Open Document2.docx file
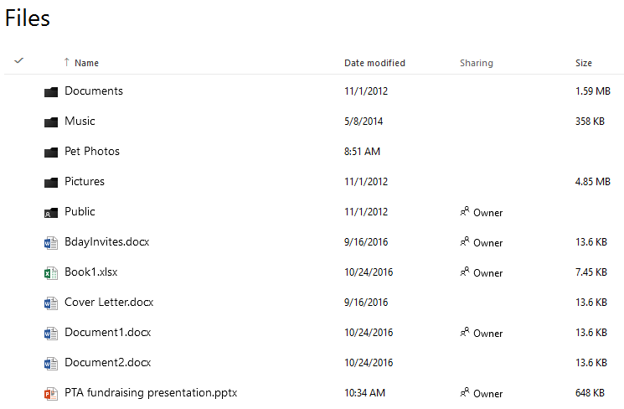The height and width of the screenshot is (409, 624). (107, 363)
